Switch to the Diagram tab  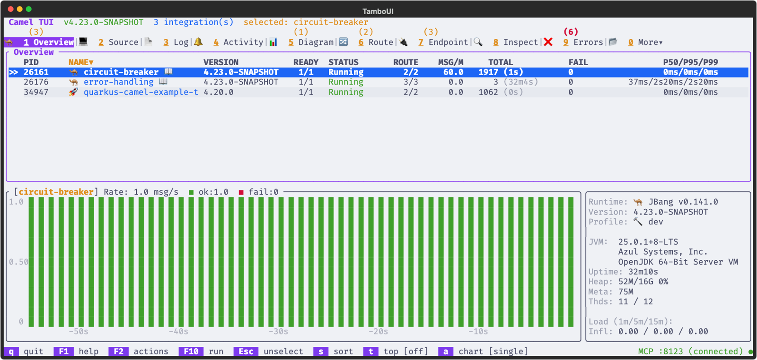(x=311, y=42)
